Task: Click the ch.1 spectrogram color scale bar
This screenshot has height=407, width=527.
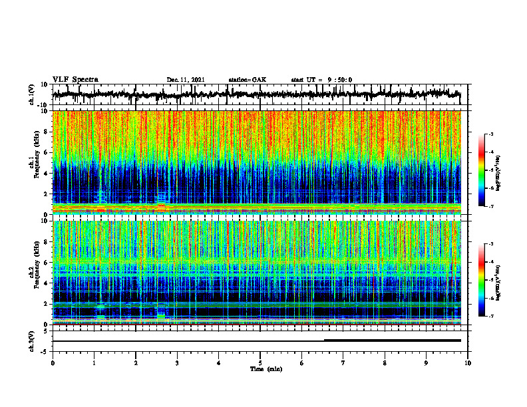Action: 481,170
